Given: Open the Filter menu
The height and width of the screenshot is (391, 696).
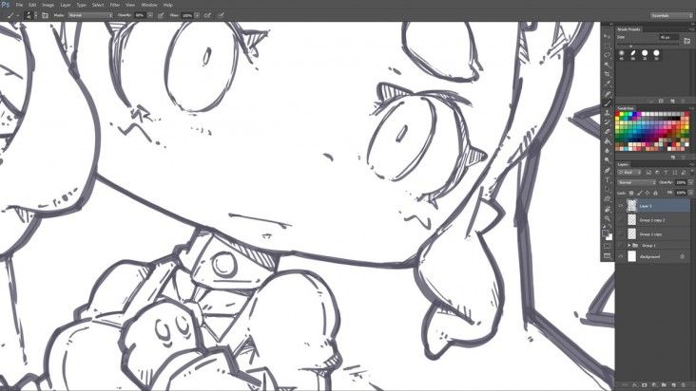Looking at the screenshot, I should point(115,5).
